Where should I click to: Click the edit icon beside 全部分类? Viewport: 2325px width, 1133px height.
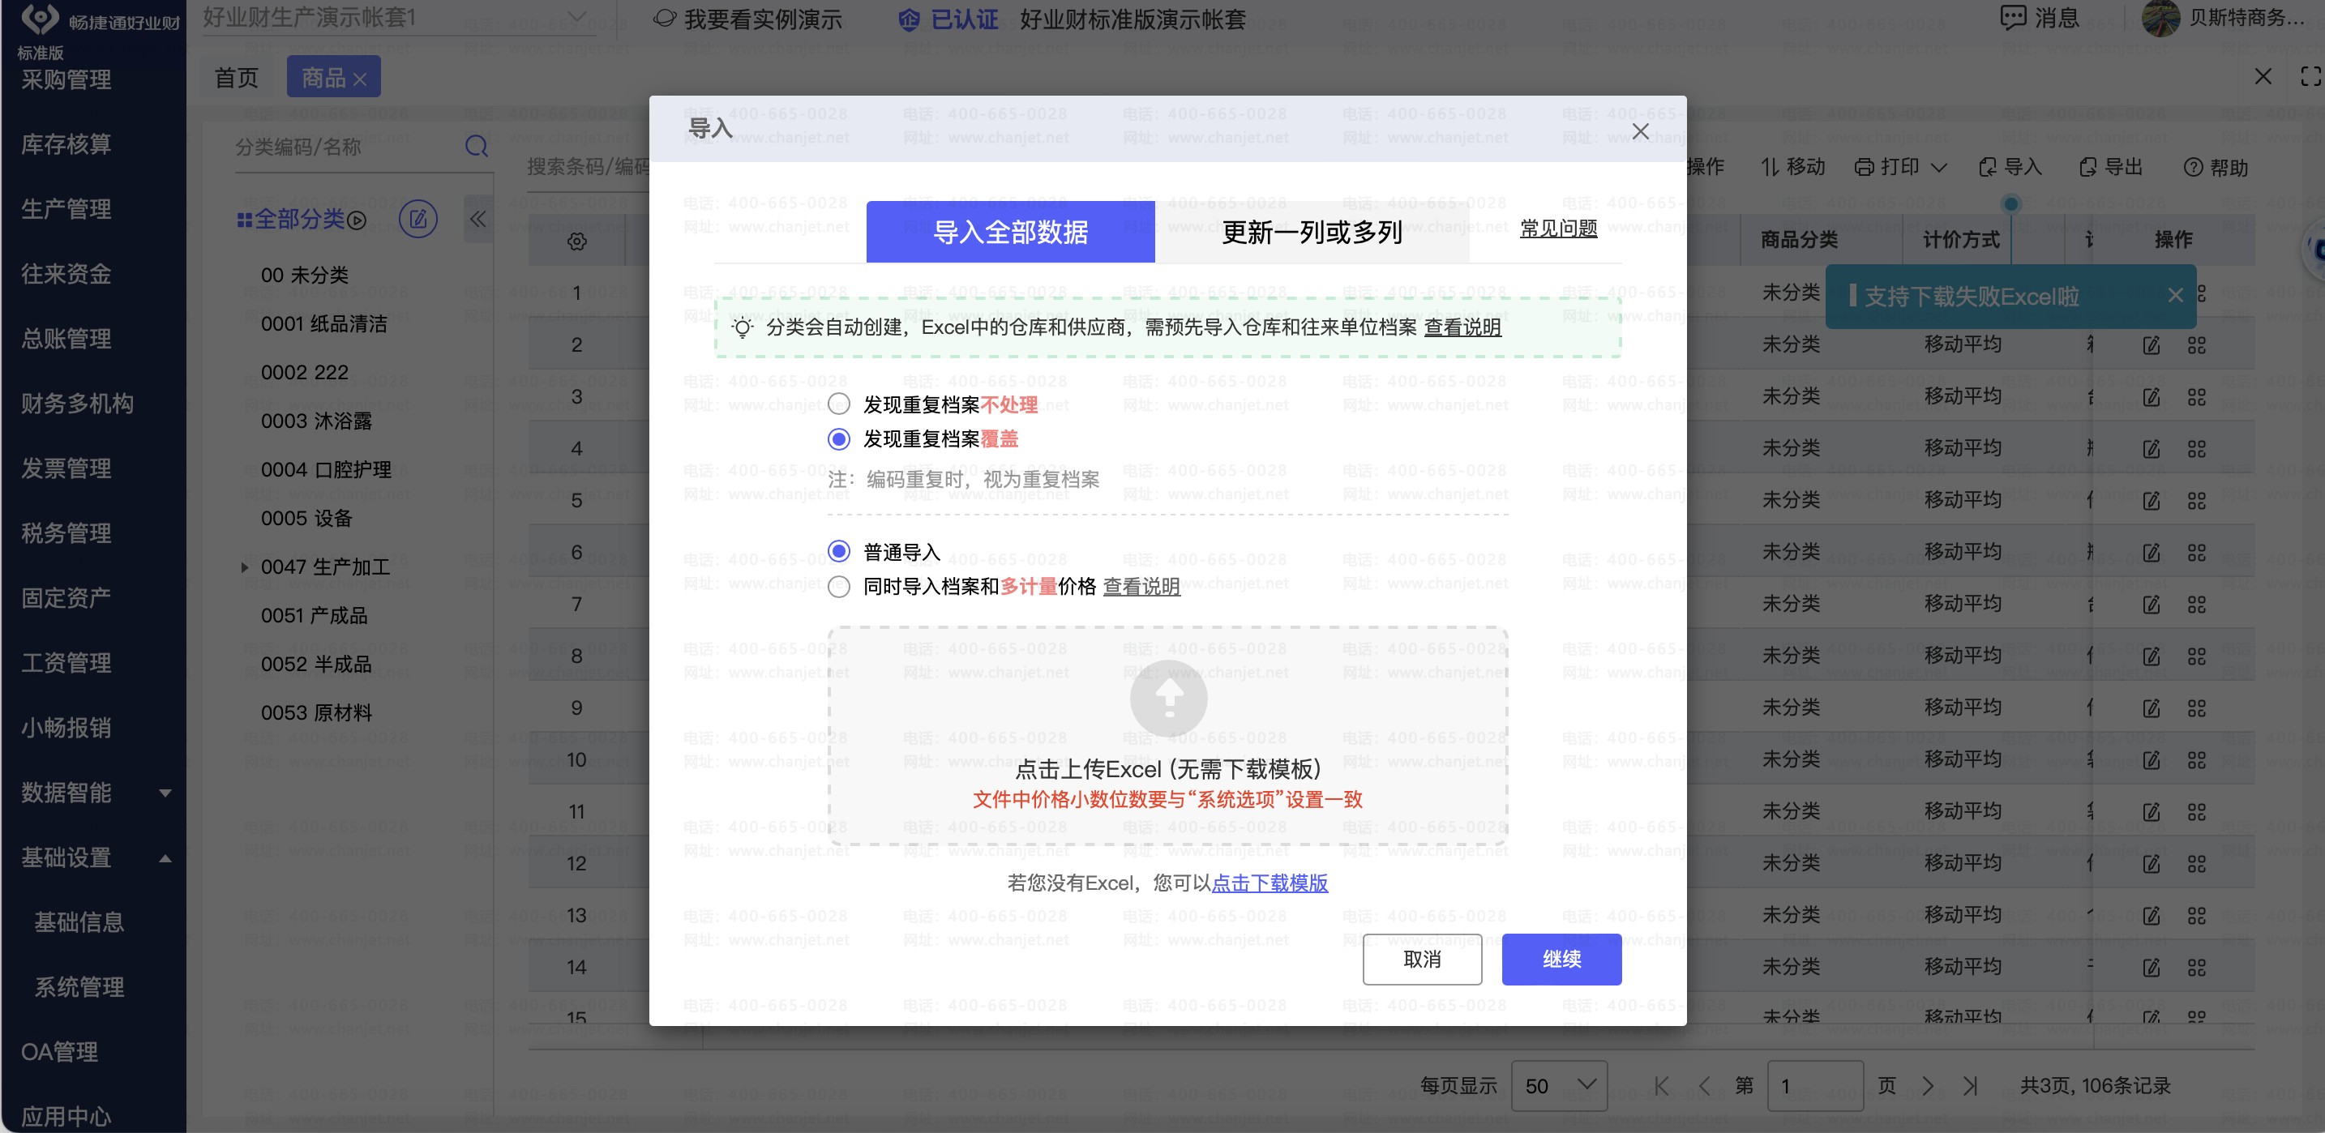click(x=417, y=219)
